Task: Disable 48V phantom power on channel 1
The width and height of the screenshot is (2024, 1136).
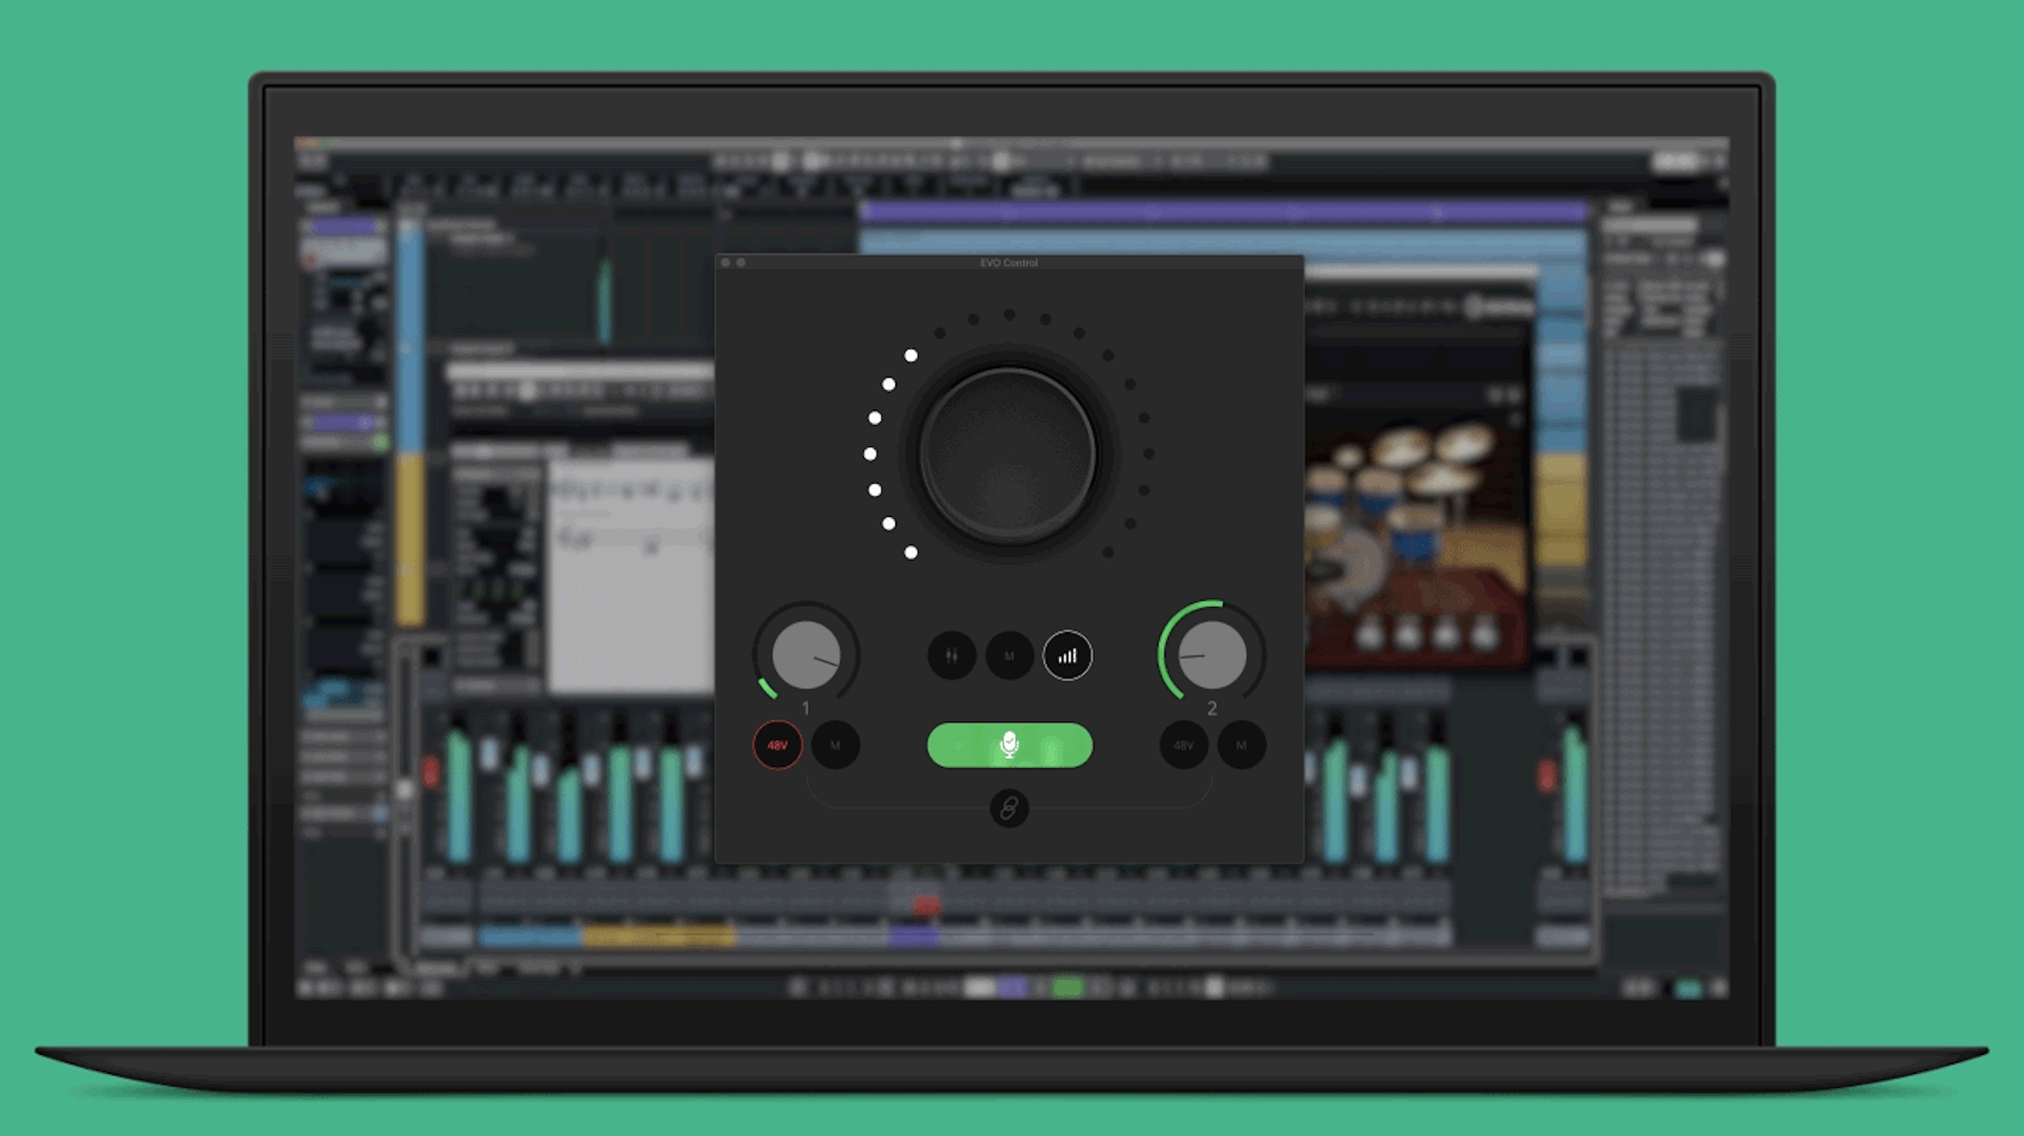Action: pos(777,746)
